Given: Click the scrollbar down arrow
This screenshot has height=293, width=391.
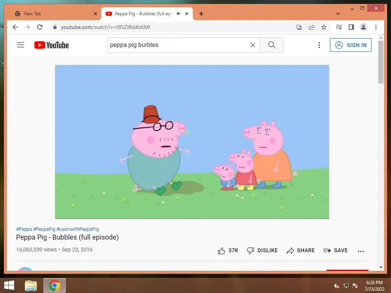Looking at the screenshot, I should coord(381,267).
